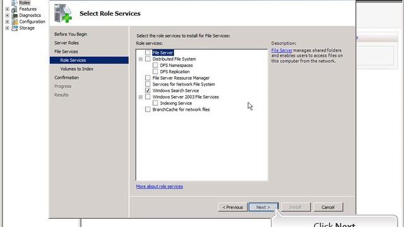
Task: Click the Indexing Service label
Action: coord(176,103)
